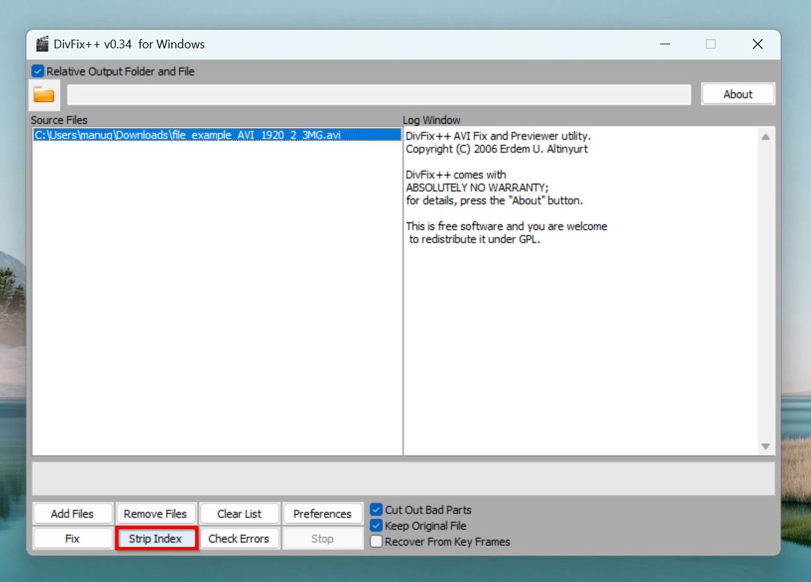811x582 pixels.
Task: Click Add Files to load videos
Action: (x=72, y=513)
